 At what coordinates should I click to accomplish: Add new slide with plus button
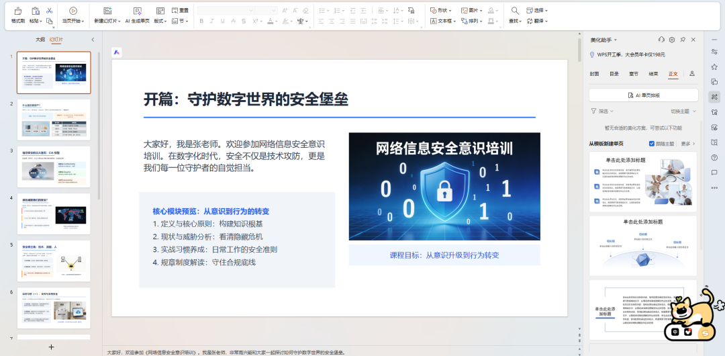pos(51,347)
